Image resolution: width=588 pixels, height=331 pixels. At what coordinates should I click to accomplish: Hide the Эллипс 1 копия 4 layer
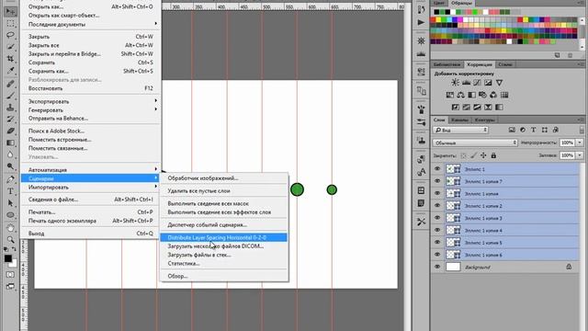(437, 230)
